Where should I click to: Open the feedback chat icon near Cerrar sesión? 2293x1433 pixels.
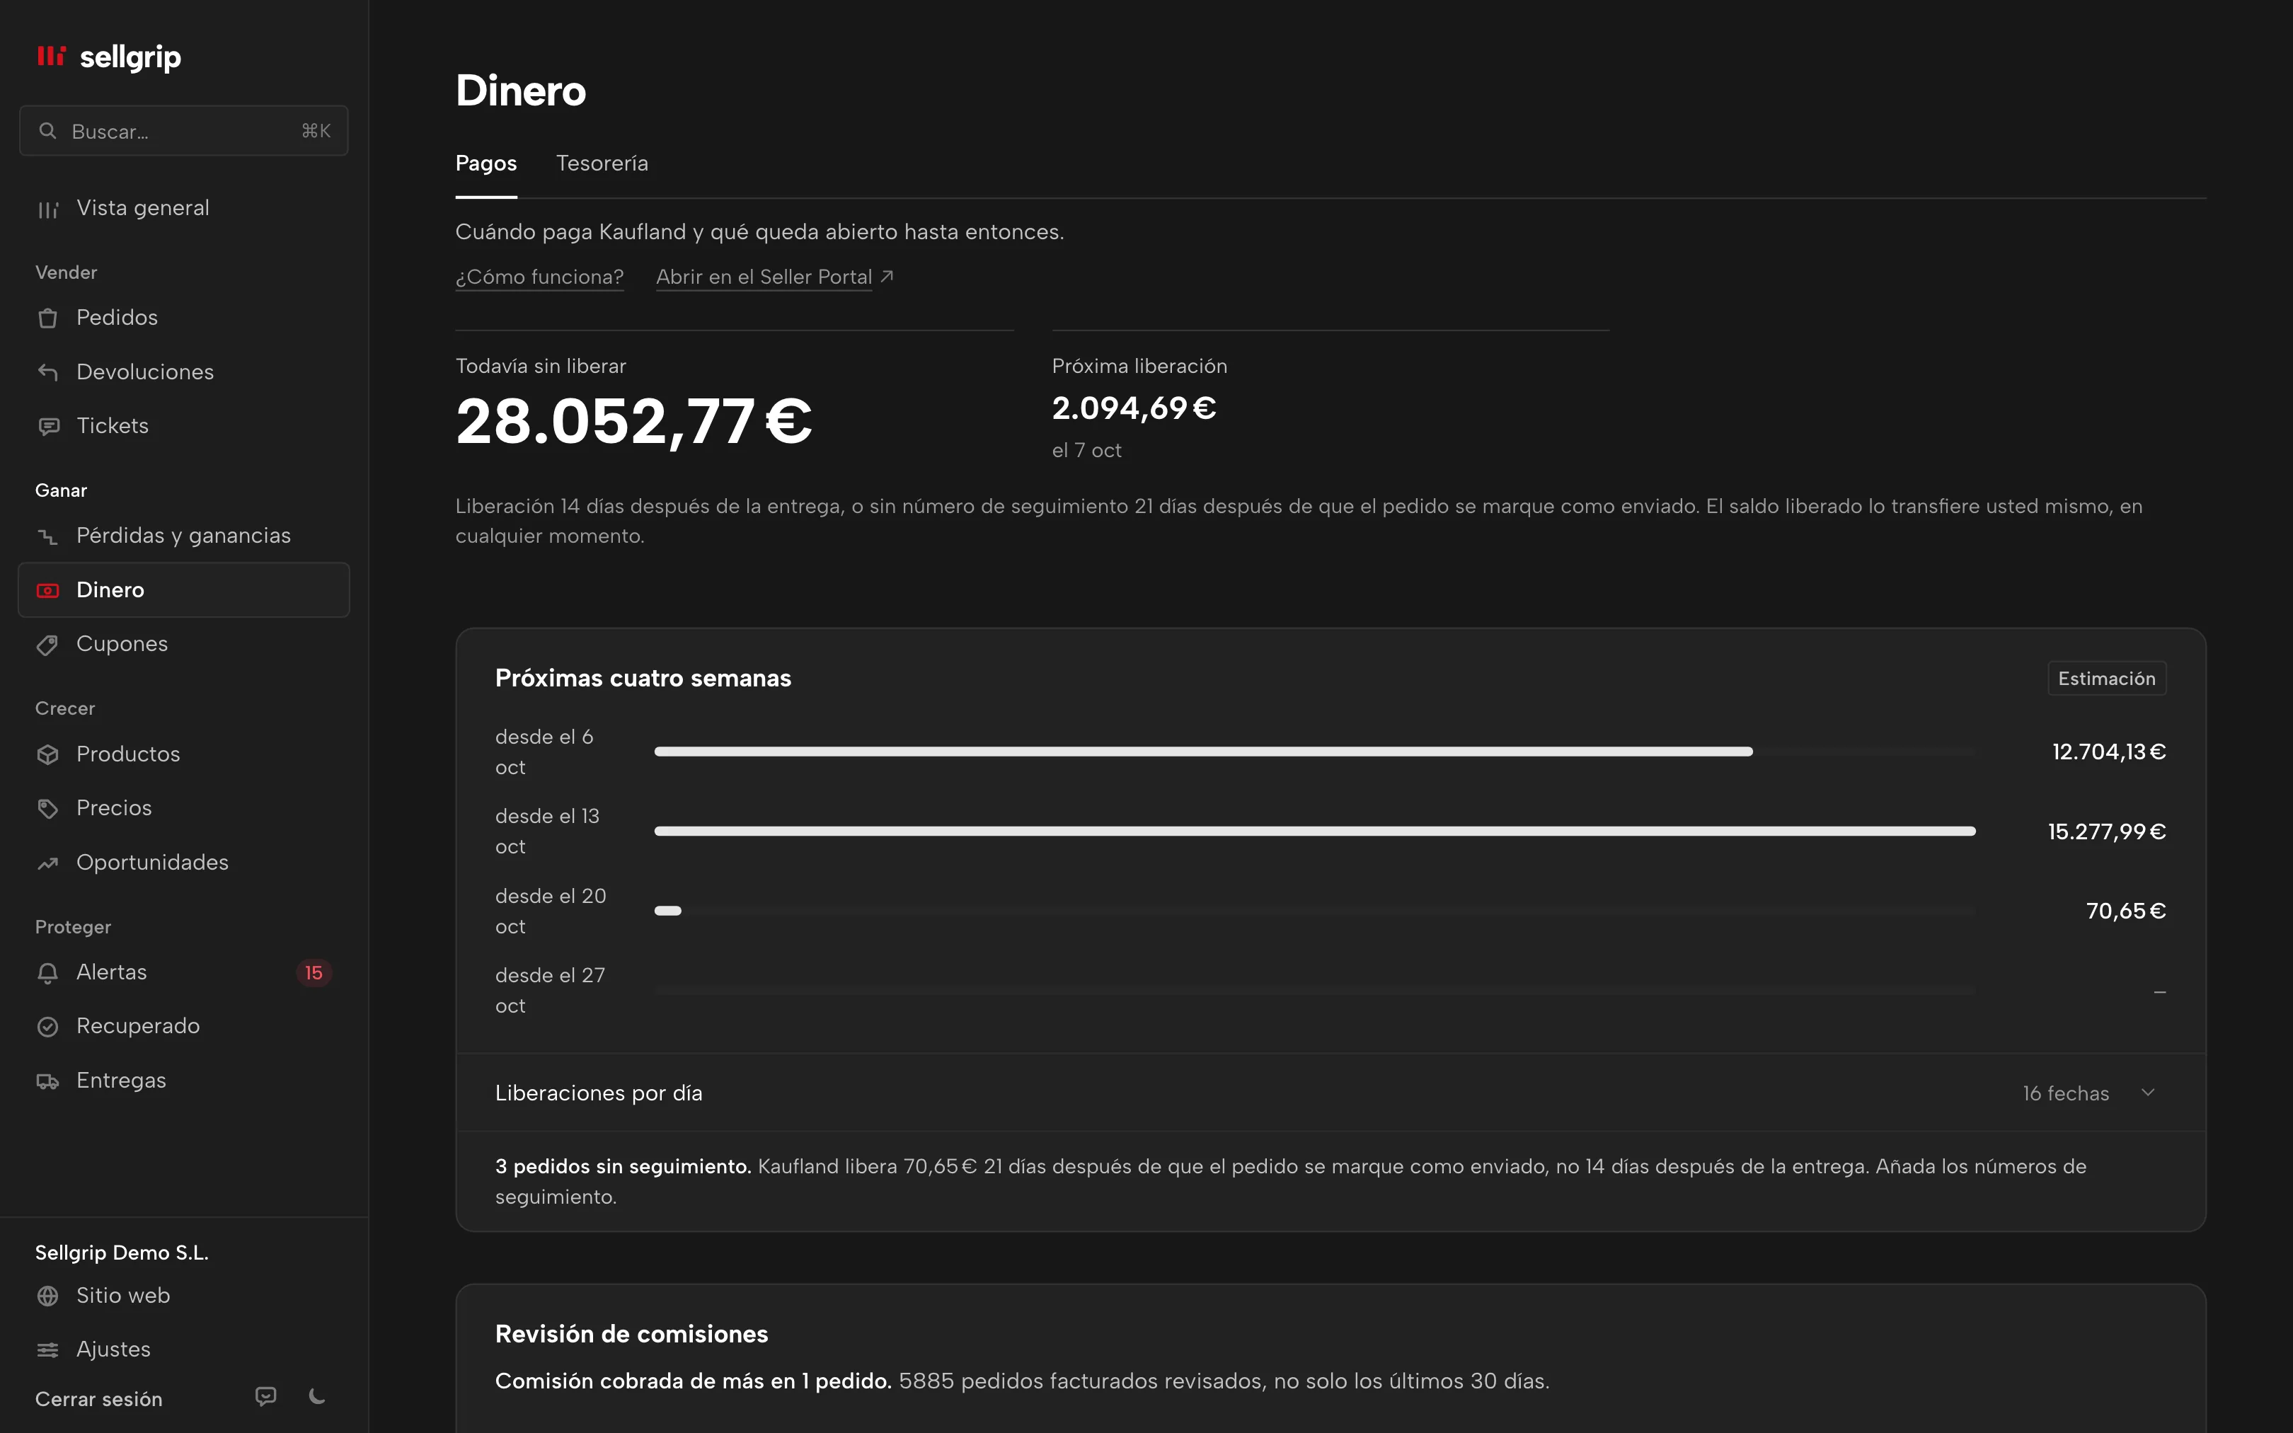point(266,1396)
